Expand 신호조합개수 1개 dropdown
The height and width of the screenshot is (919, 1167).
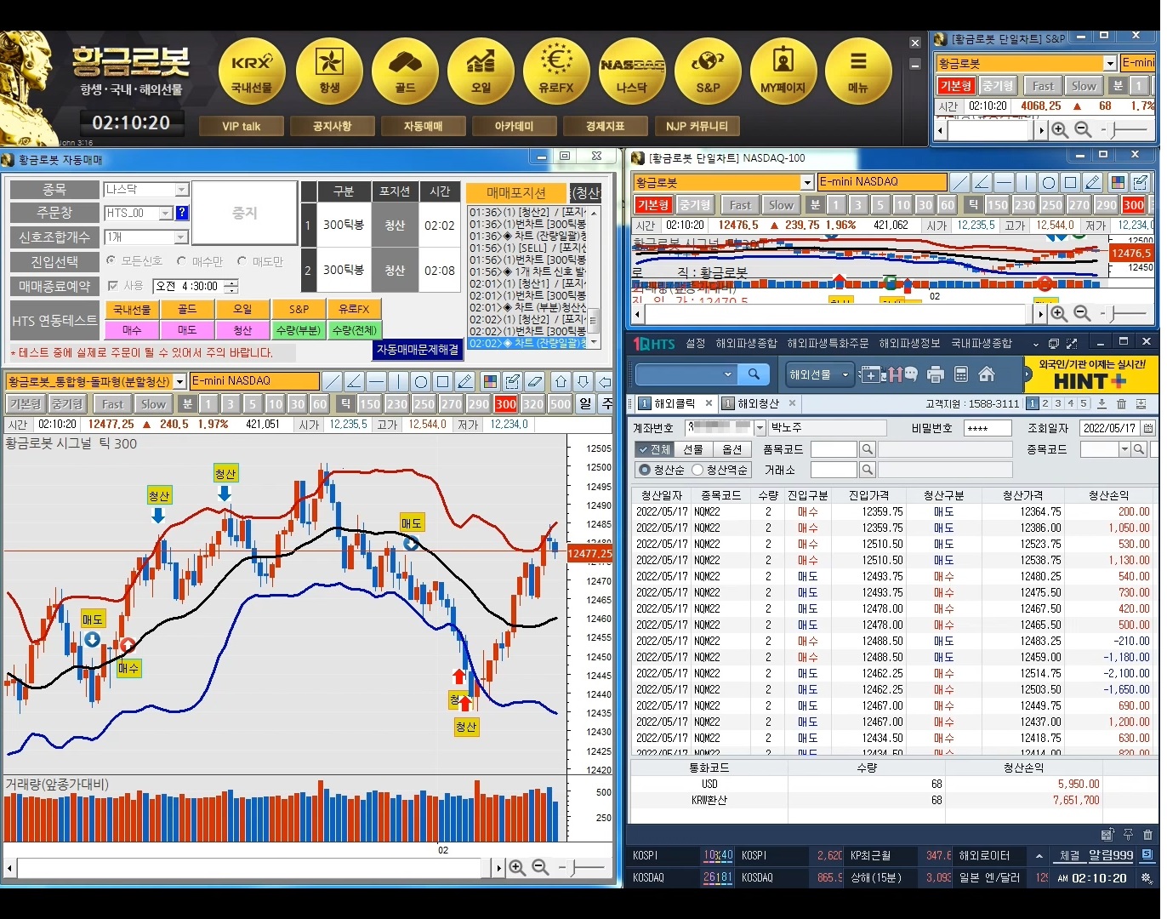pos(181,237)
